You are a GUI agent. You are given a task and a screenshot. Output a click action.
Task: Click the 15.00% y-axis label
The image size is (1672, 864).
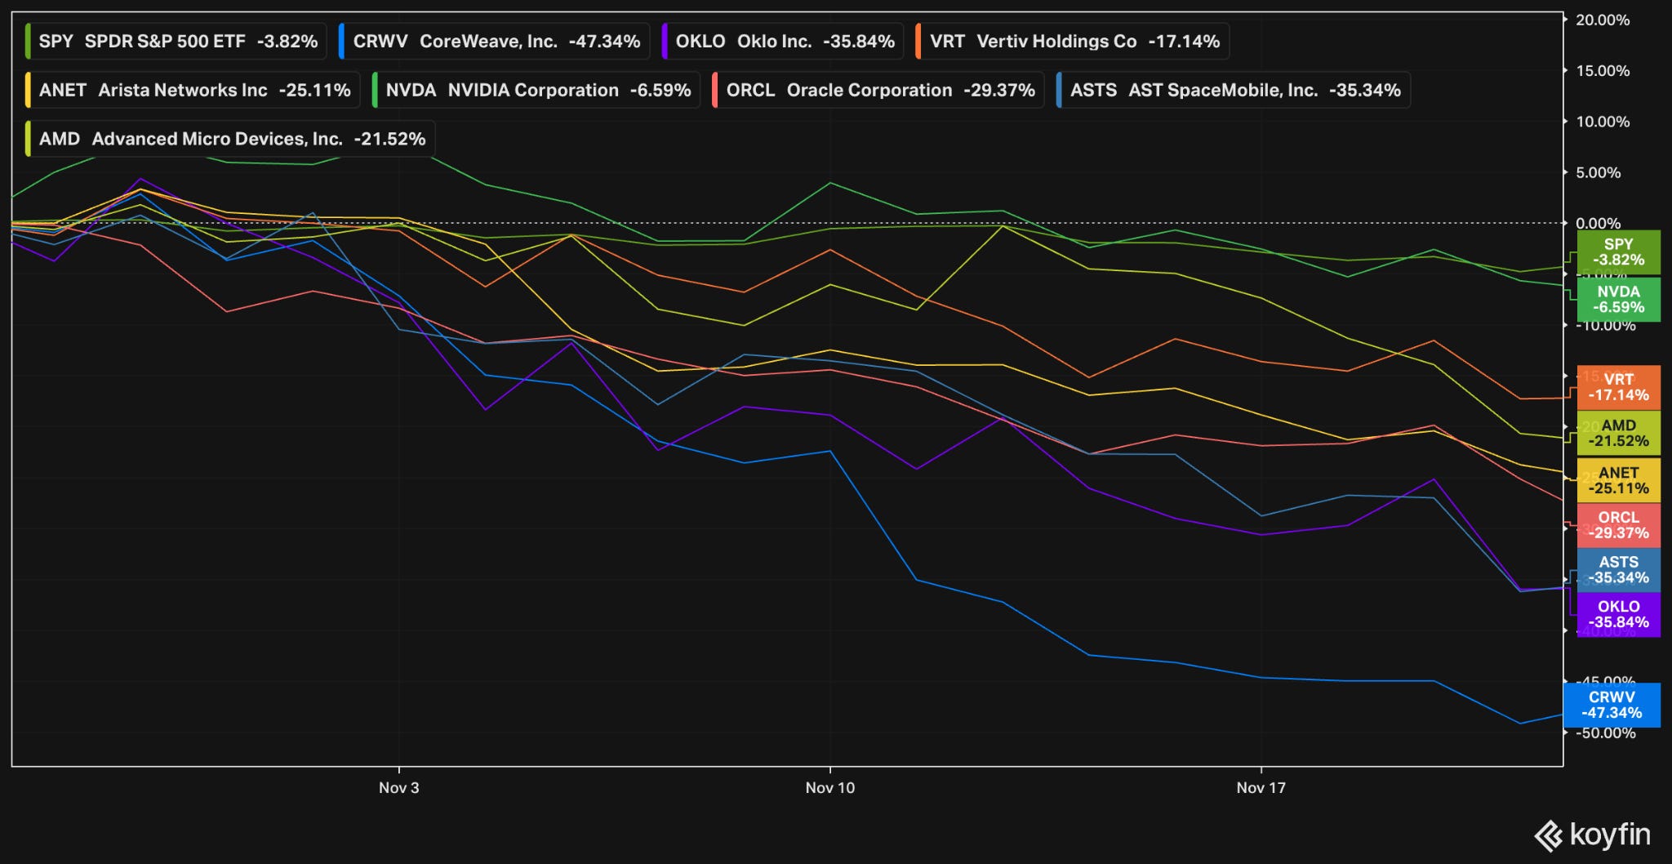click(1603, 71)
